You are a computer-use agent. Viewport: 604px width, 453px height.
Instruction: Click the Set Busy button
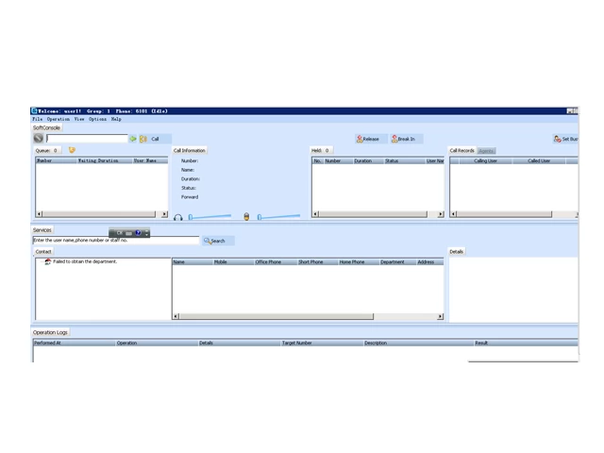[565, 139]
